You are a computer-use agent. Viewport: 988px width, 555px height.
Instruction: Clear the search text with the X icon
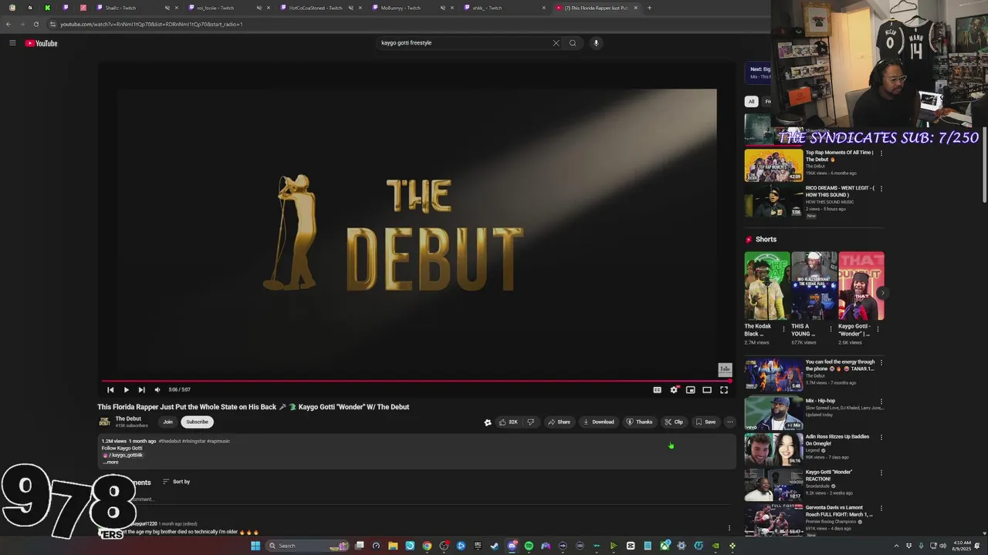tap(556, 43)
